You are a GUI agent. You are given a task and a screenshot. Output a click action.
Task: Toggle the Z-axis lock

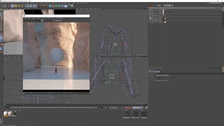(x=33, y=6)
